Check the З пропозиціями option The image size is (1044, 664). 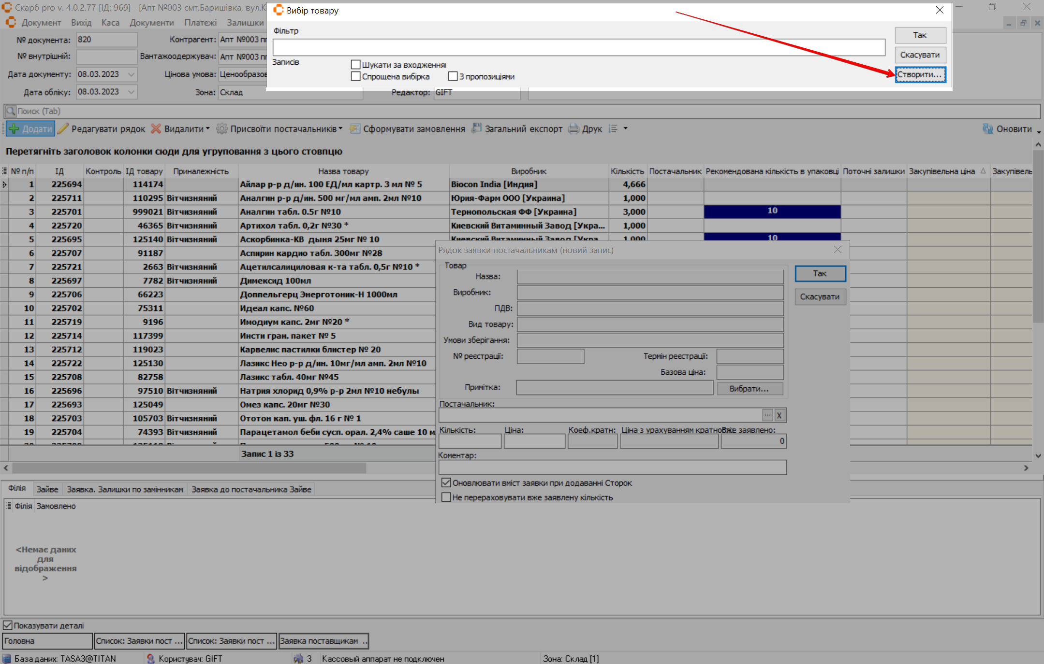pyautogui.click(x=453, y=76)
